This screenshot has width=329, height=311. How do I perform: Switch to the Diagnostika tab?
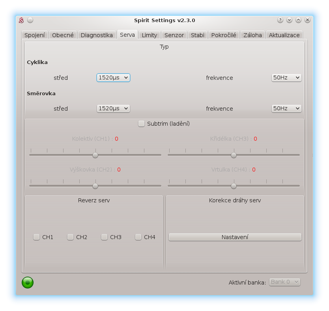[97, 35]
